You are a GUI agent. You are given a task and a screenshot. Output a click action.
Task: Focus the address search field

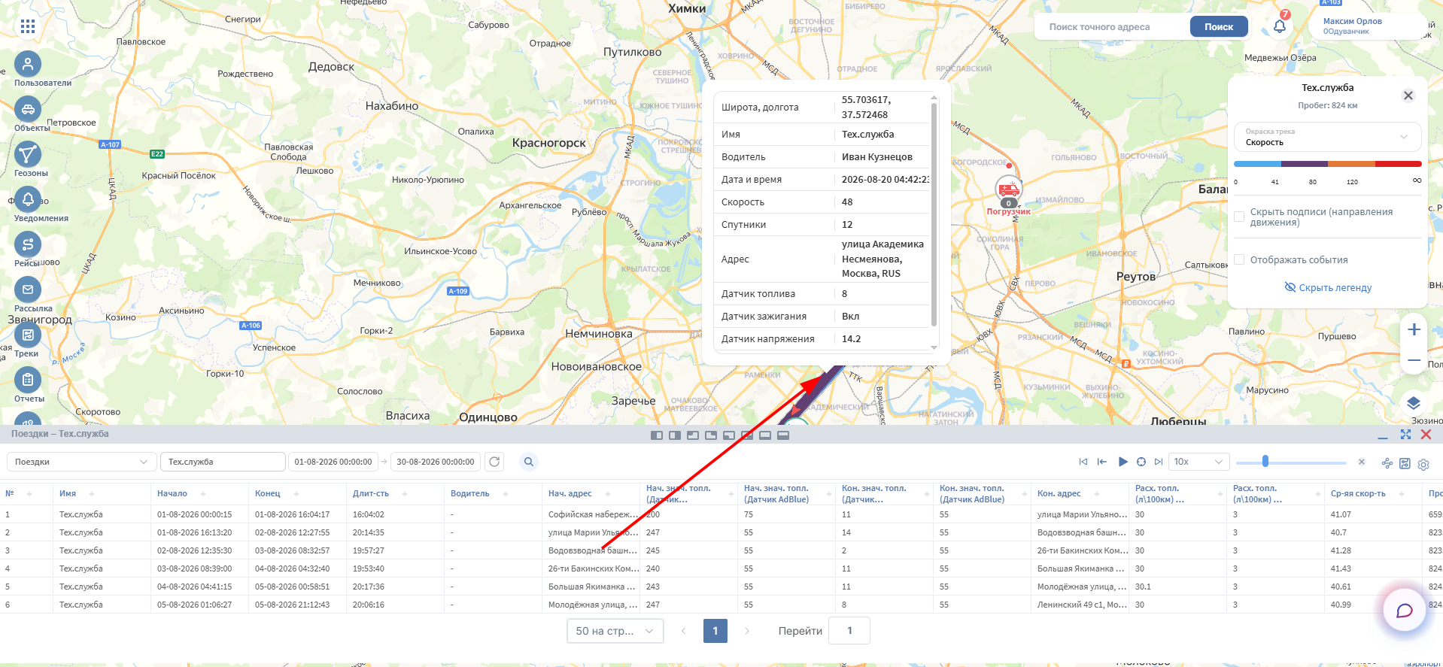pyautogui.click(x=1112, y=26)
